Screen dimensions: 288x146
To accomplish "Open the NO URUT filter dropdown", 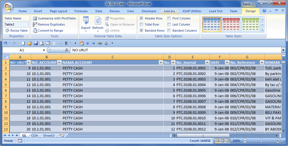I will 29,62.
